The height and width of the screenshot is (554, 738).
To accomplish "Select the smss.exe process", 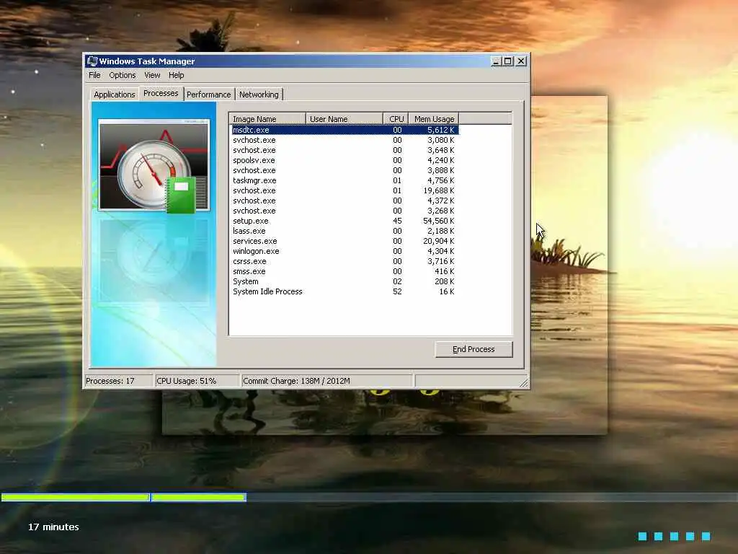I will click(x=345, y=271).
